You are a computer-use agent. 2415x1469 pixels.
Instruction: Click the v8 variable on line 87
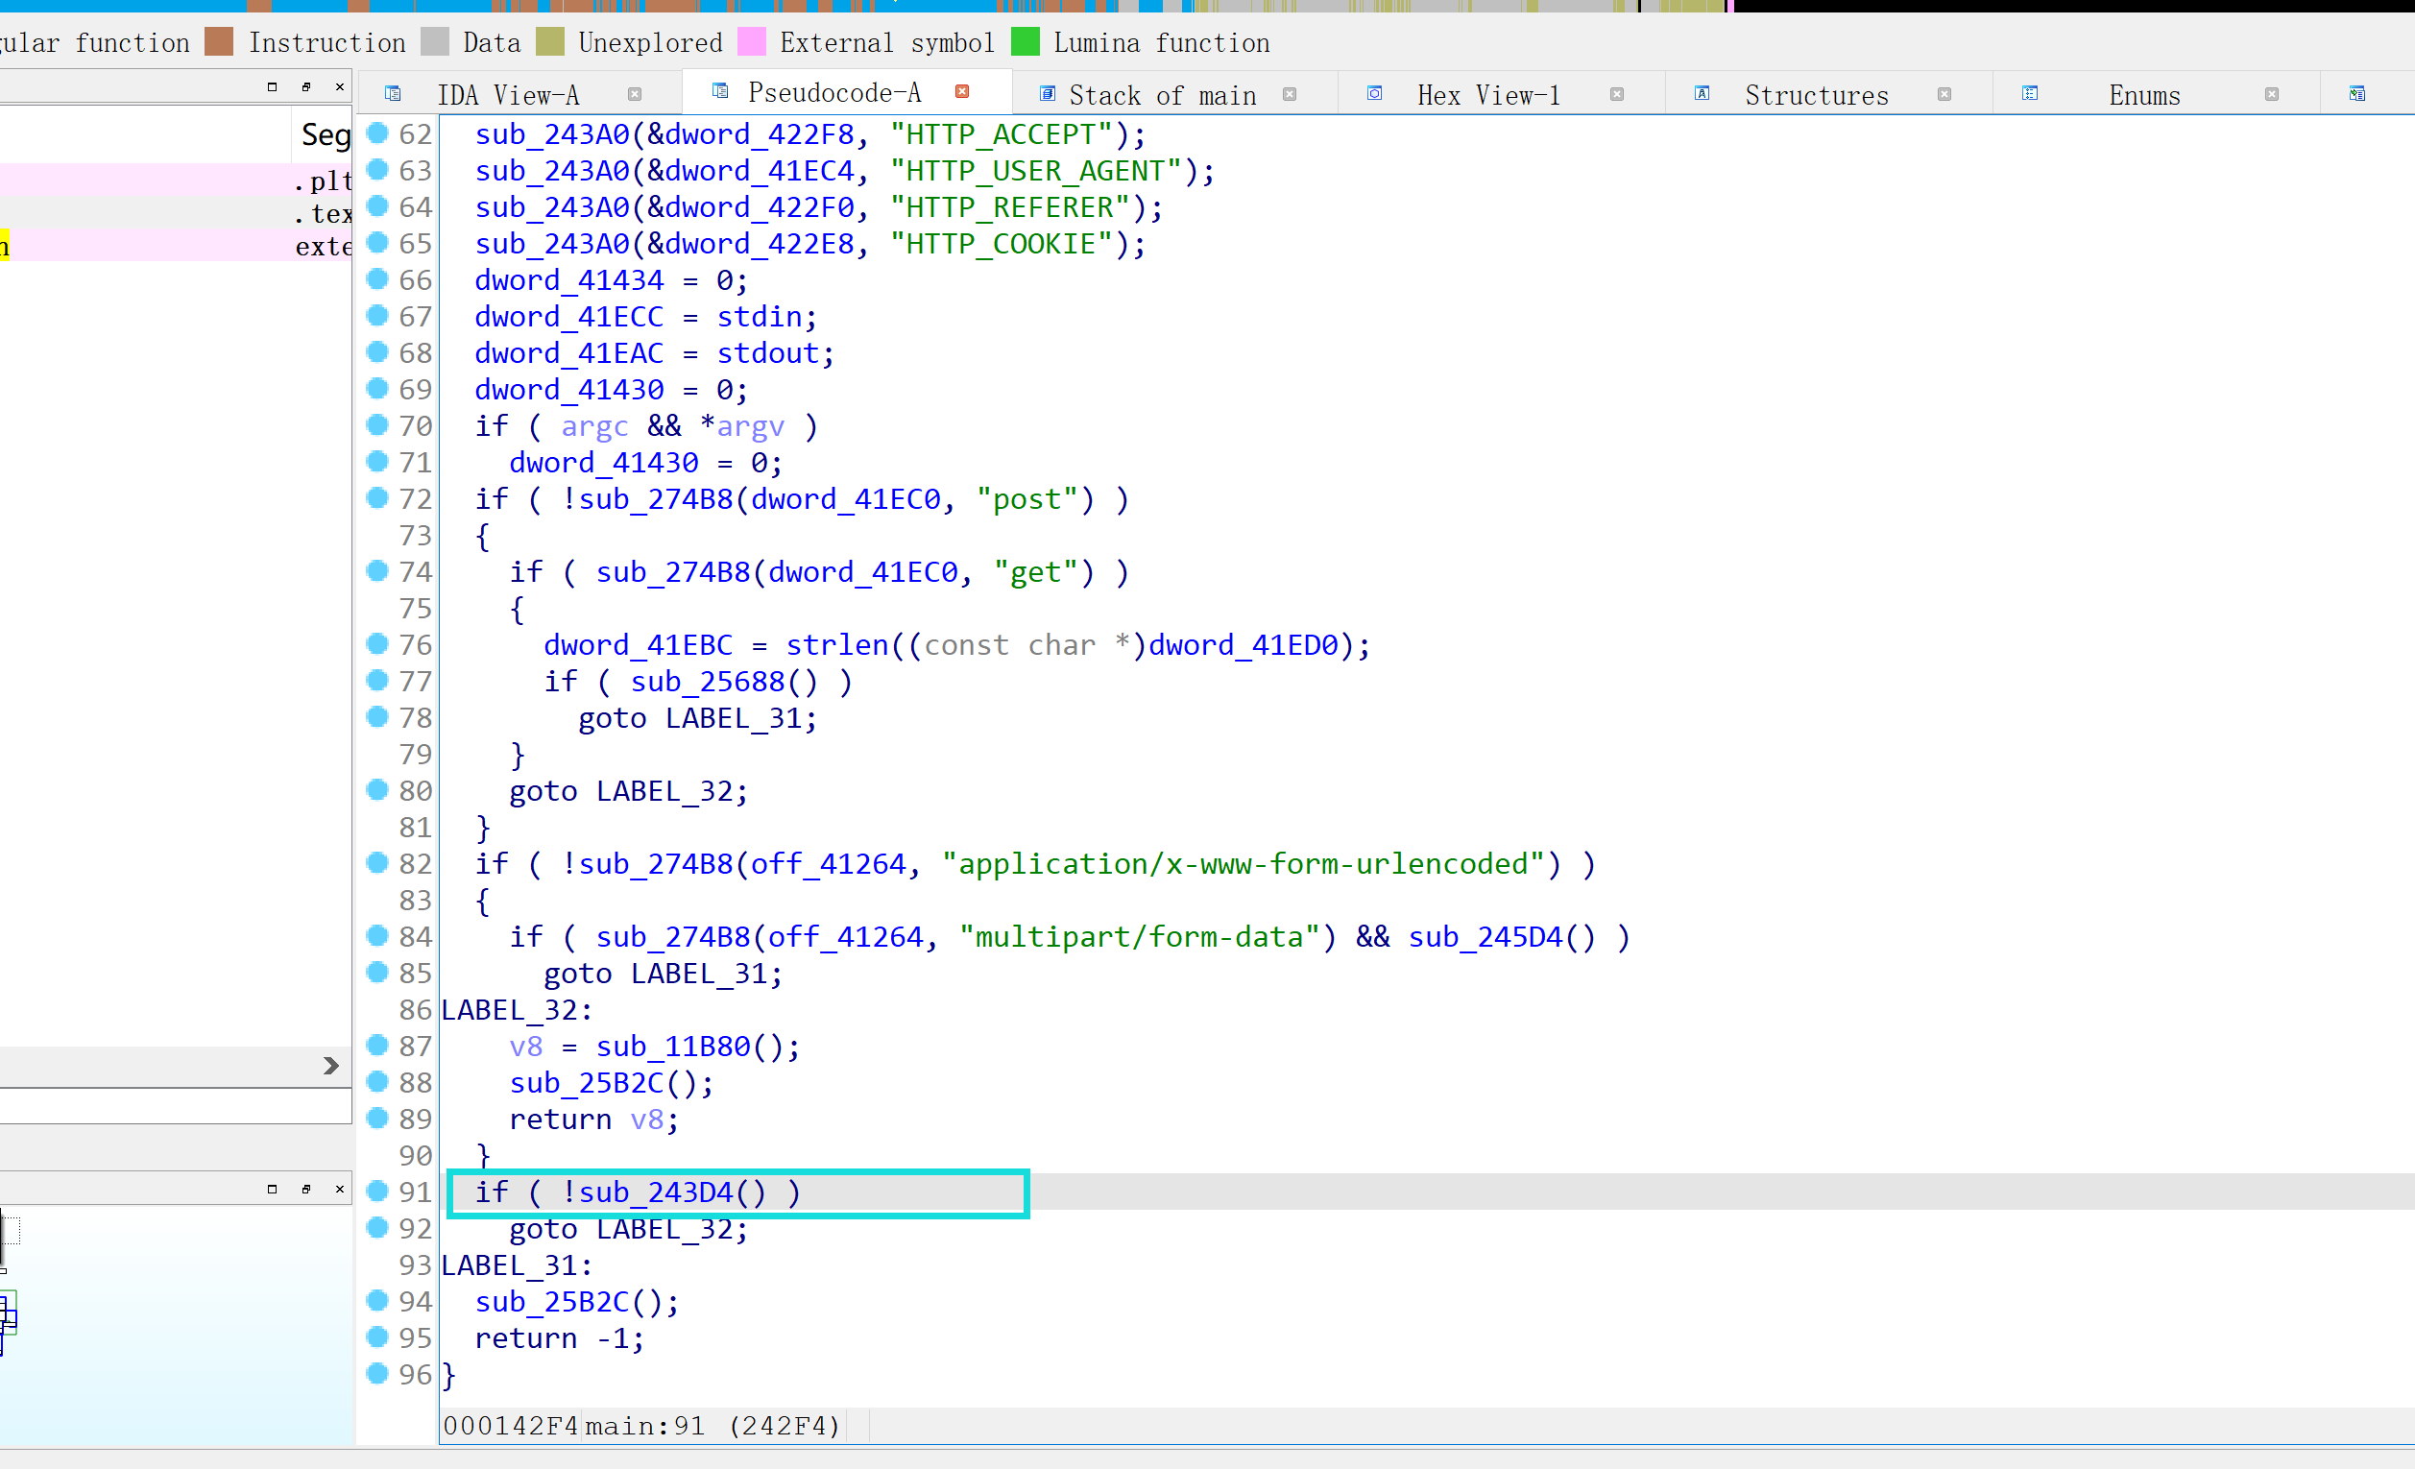(x=526, y=1048)
